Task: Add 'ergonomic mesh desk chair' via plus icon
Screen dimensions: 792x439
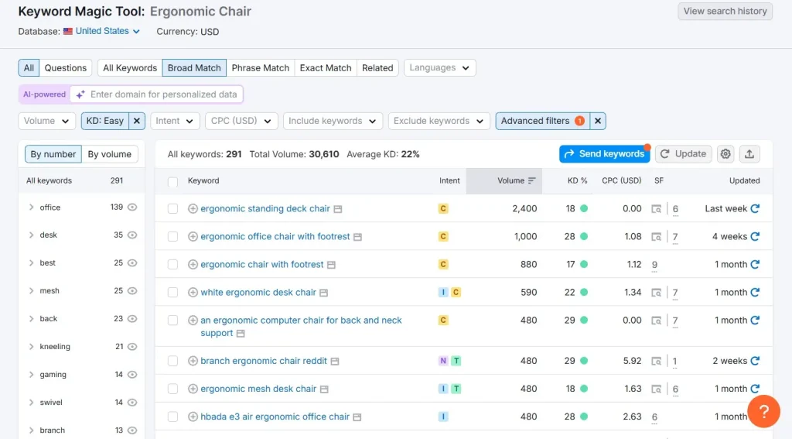Action: pos(193,389)
